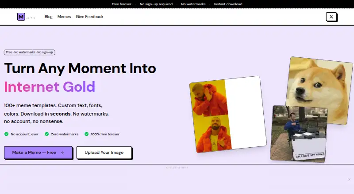The height and width of the screenshot is (194, 354).
Task: Click the No watermarks banner text
Action: pyautogui.click(x=193, y=4)
